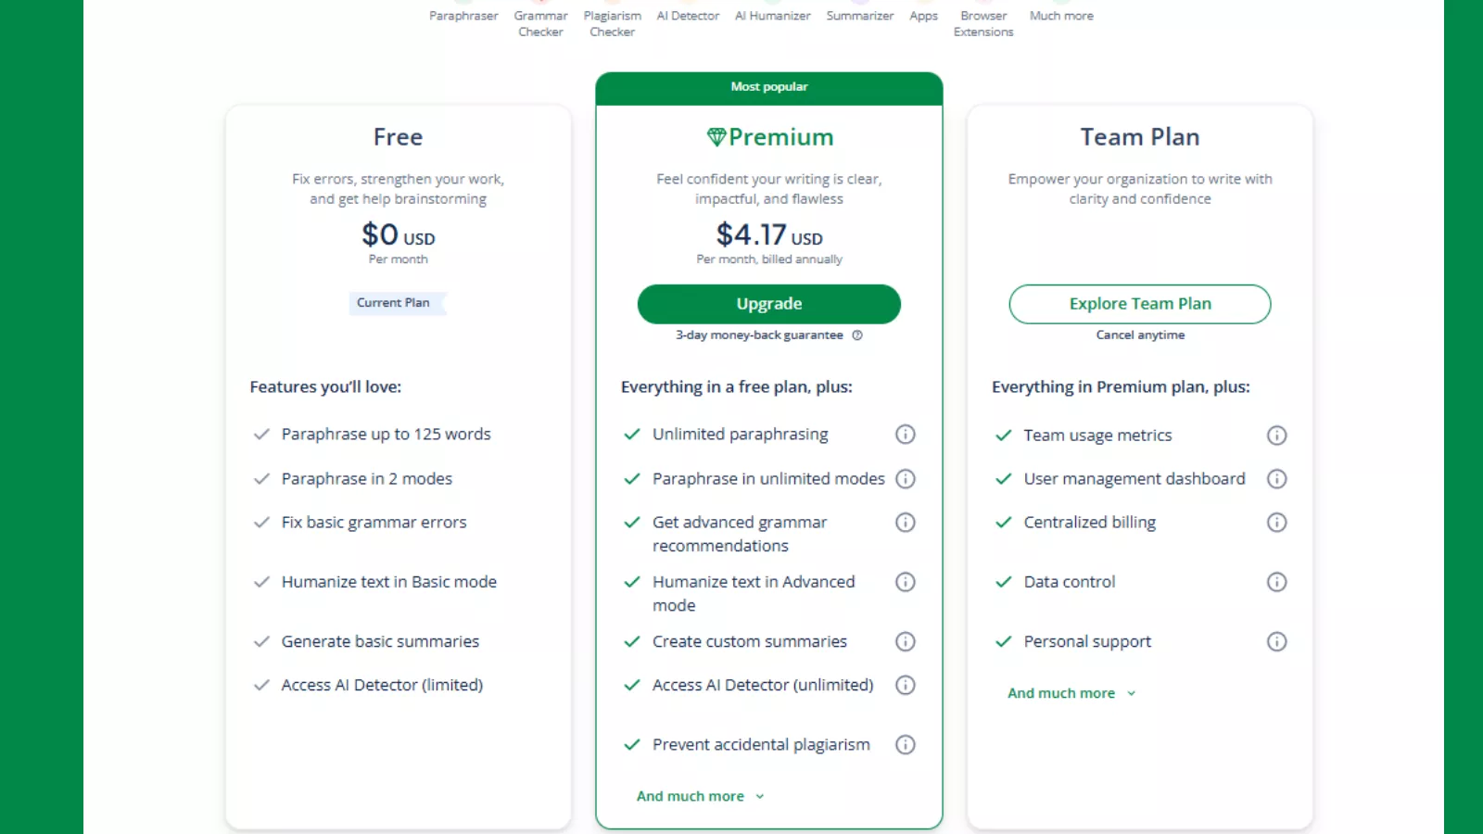Screen dimensions: 1483x834
Task: Click the info icon beside Team usage metrics
Action: [x=1277, y=435]
